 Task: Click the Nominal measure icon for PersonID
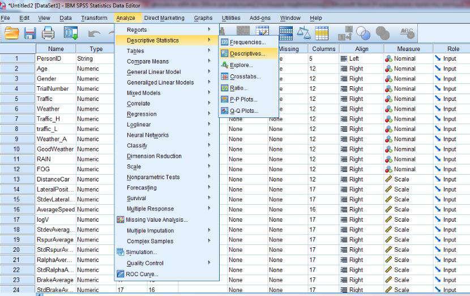click(x=388, y=58)
